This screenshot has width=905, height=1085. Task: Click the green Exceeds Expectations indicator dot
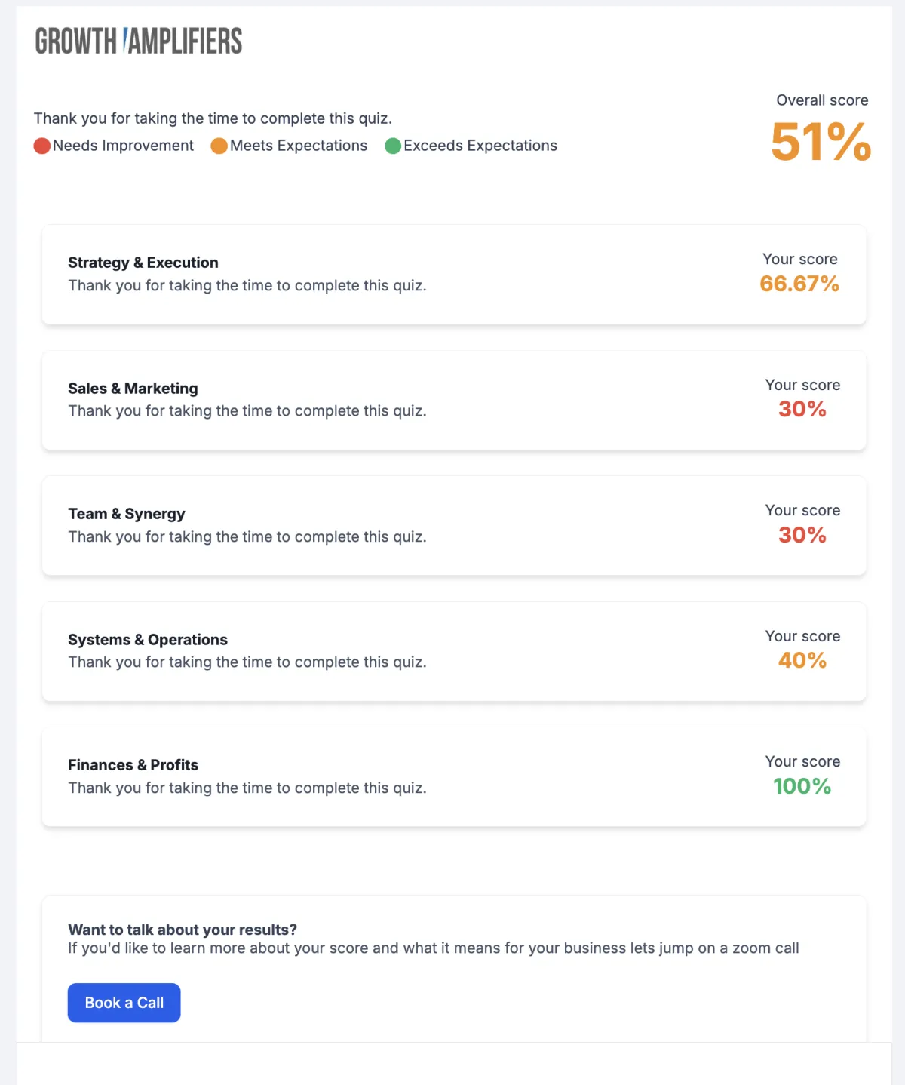click(x=394, y=145)
